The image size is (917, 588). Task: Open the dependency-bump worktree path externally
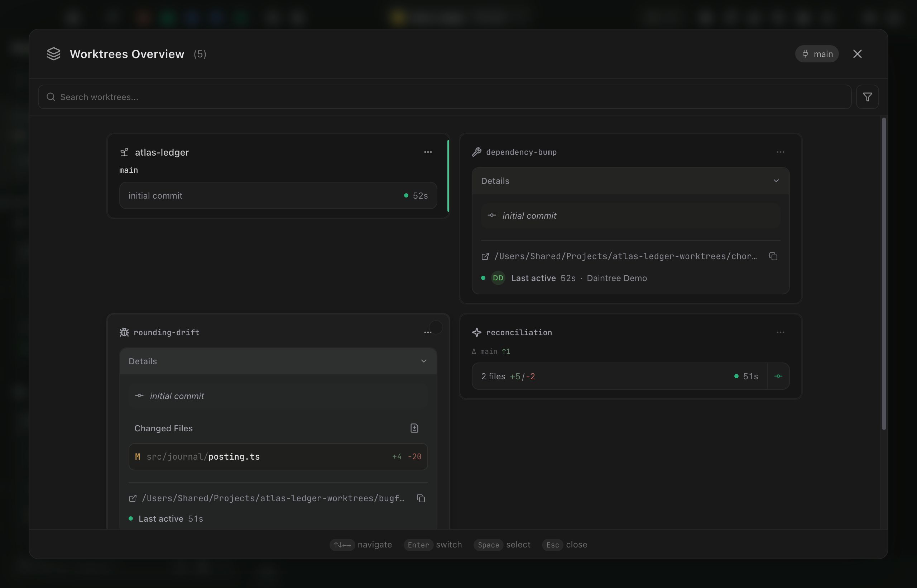click(485, 256)
